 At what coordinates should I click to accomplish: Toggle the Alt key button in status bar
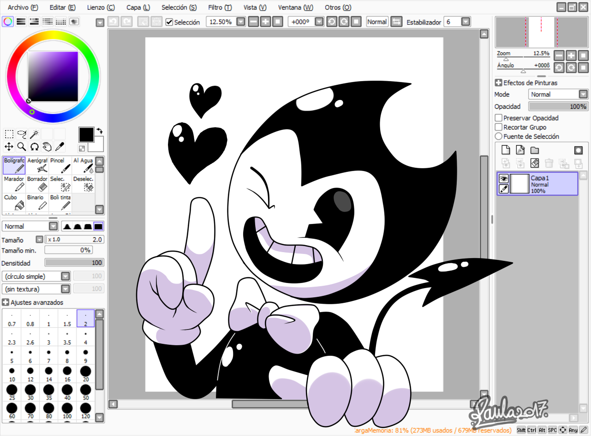click(x=542, y=430)
